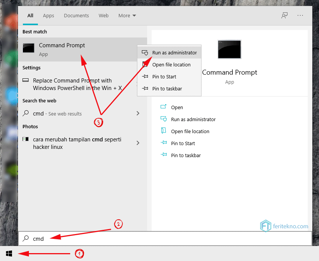Expand the More dropdown
This screenshot has height=261, width=319.
(127, 16)
